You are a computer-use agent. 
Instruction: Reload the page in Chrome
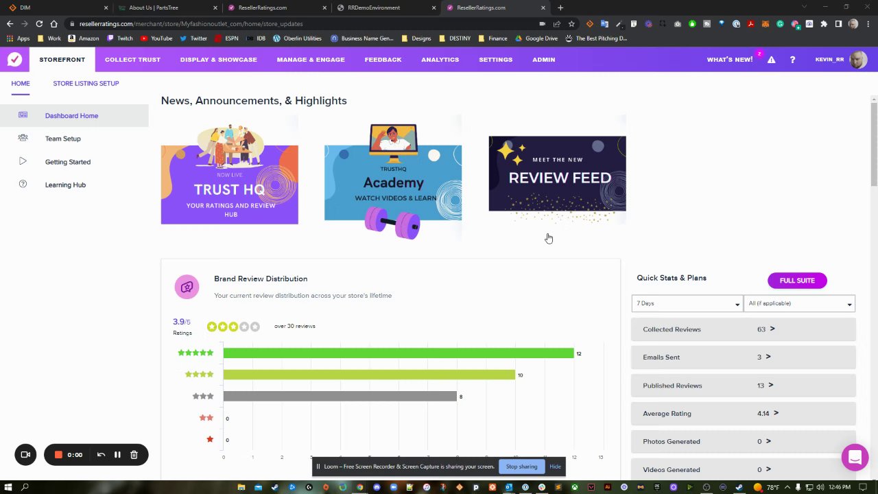click(x=39, y=23)
